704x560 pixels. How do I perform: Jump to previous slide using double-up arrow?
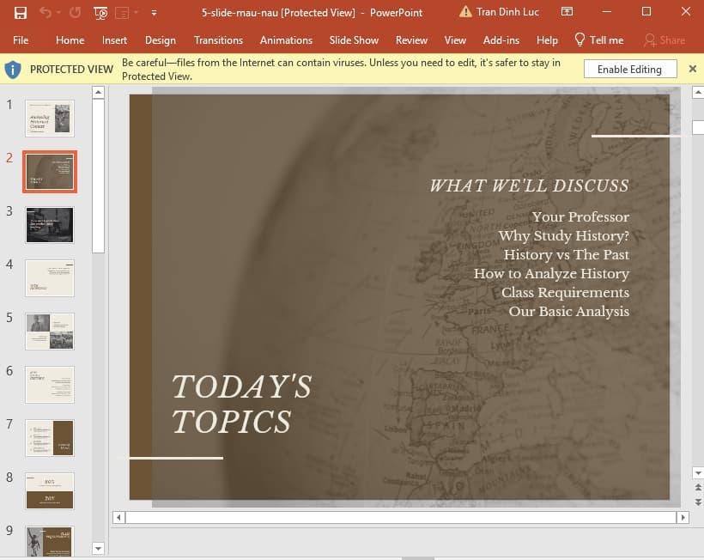[x=697, y=488]
